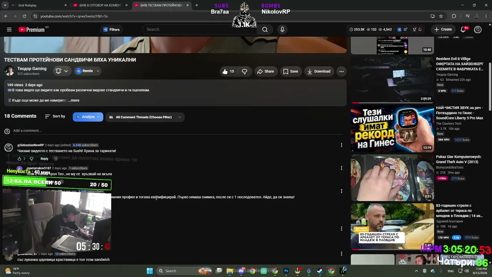Open Photoshop from the taskbar
The image size is (492, 277).
[x=286, y=271]
